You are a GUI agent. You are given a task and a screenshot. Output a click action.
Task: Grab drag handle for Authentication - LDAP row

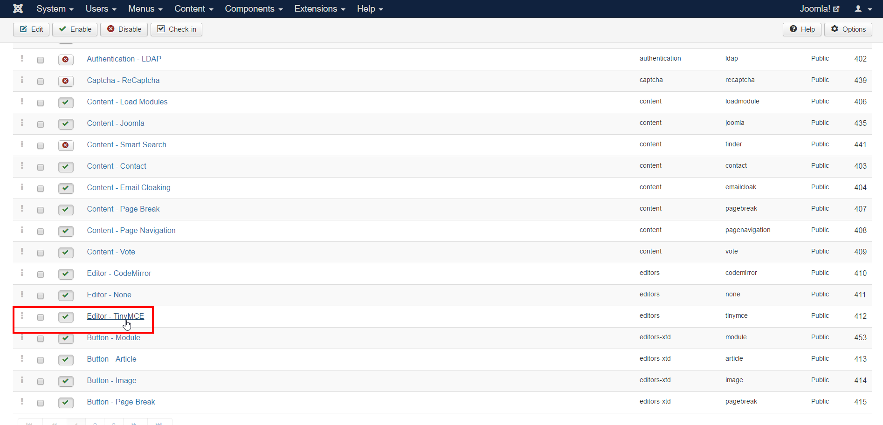[x=22, y=58]
